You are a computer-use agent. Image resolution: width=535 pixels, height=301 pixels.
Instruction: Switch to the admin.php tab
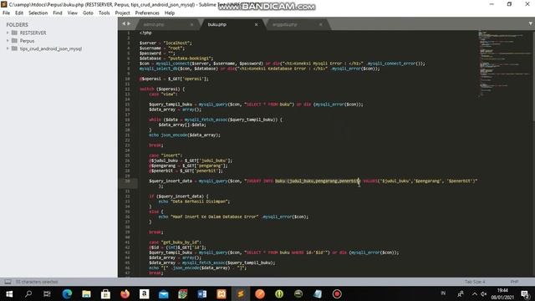pos(154,24)
